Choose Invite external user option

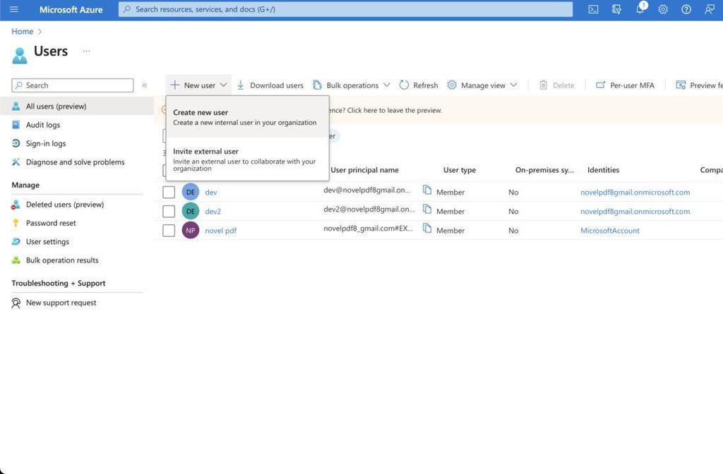click(247, 159)
